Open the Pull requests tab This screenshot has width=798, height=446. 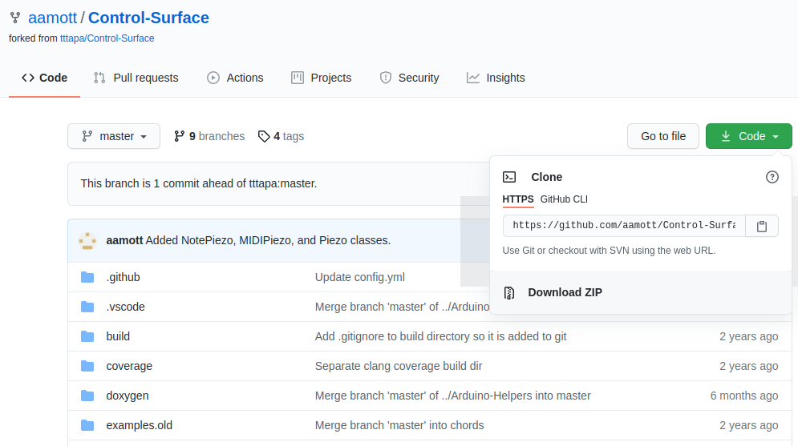[x=136, y=78]
